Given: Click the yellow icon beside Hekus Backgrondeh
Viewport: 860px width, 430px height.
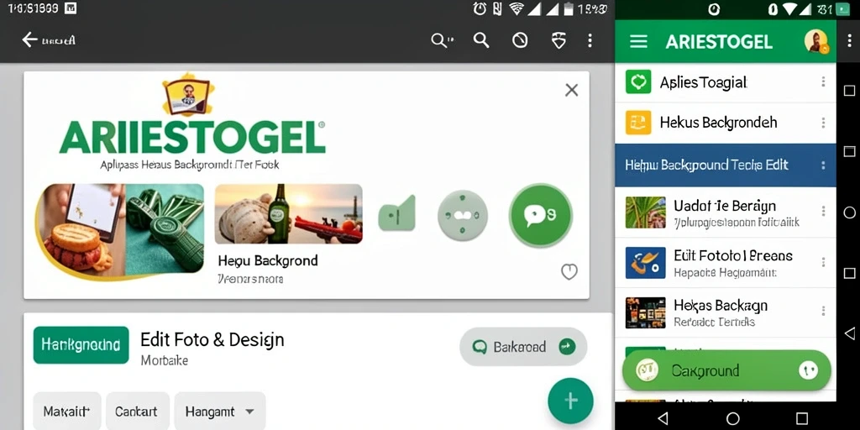Looking at the screenshot, I should point(638,123).
